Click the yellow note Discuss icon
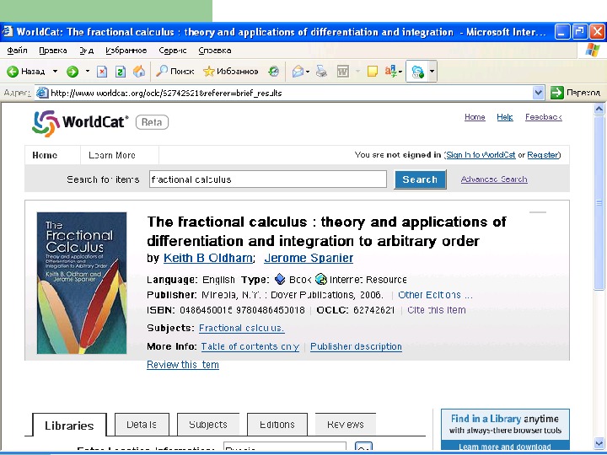The width and height of the screenshot is (607, 455). click(x=372, y=71)
